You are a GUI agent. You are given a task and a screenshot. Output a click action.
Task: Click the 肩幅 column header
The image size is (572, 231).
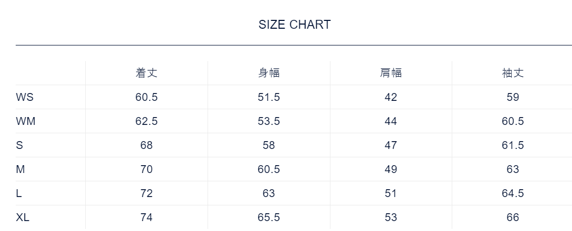[391, 73]
